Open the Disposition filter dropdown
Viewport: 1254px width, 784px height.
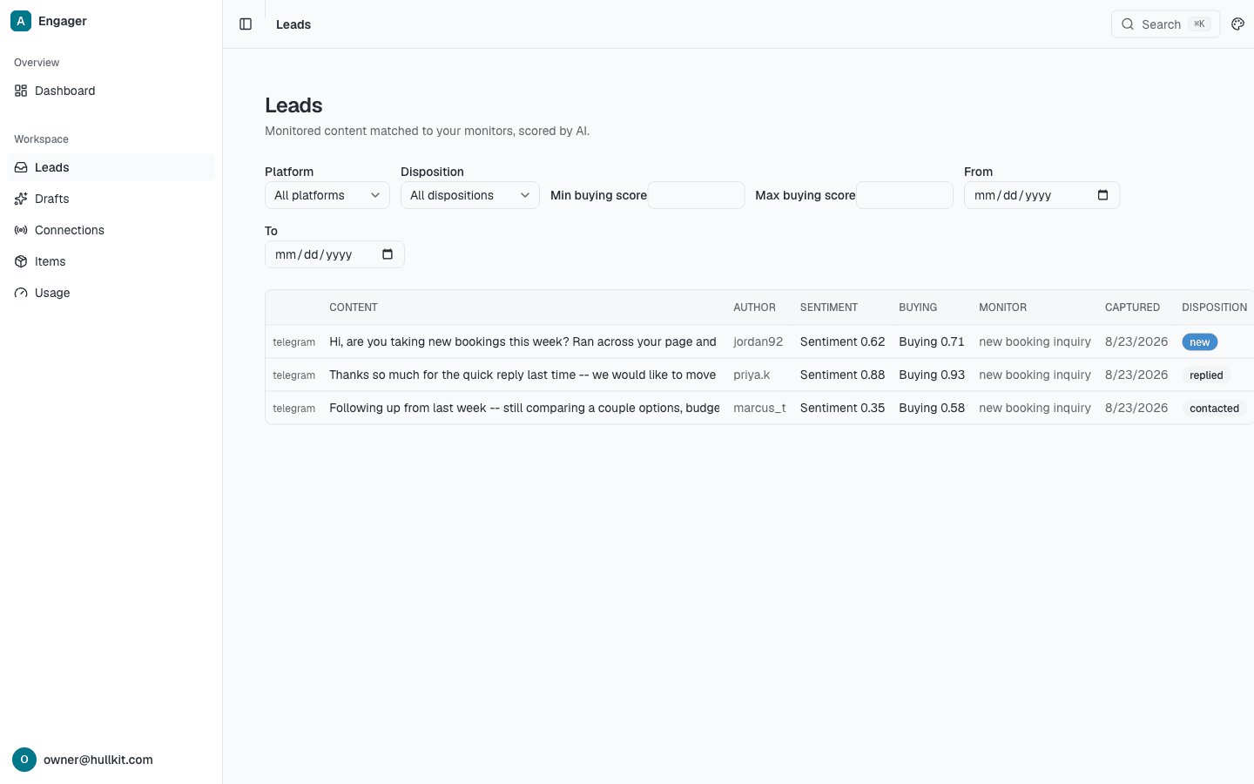pos(470,195)
